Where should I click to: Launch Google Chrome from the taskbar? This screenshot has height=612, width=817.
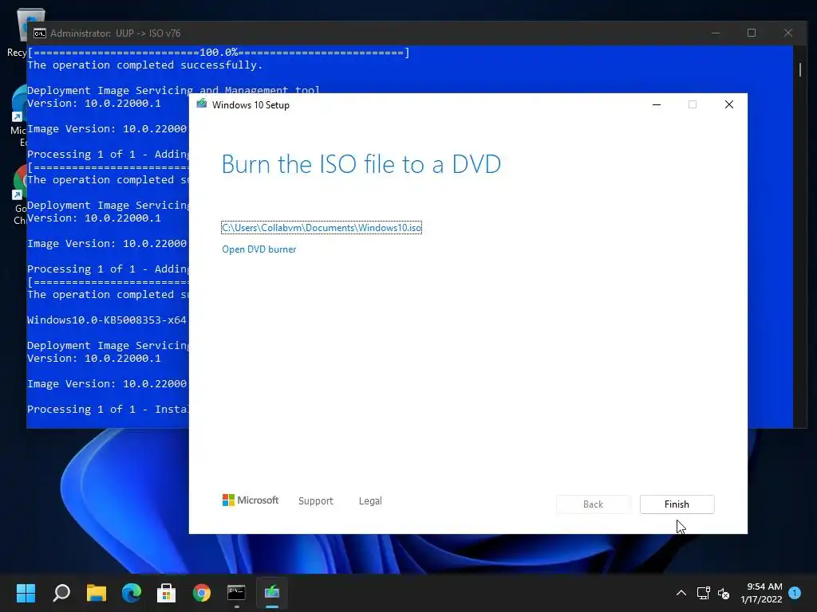click(202, 592)
